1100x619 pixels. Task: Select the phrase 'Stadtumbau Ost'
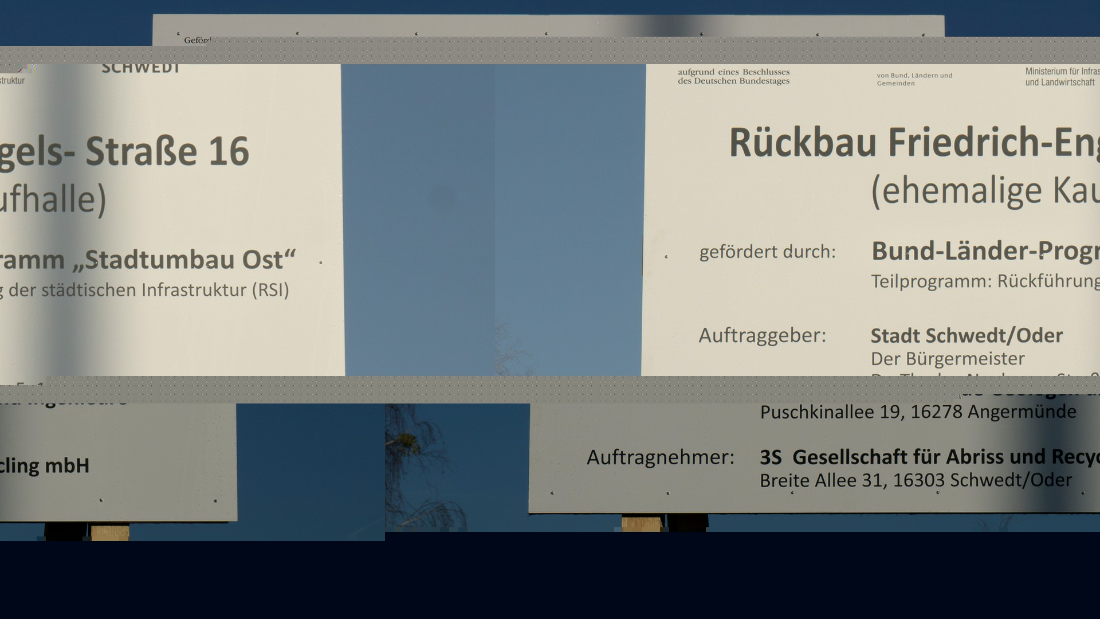pyautogui.click(x=183, y=260)
